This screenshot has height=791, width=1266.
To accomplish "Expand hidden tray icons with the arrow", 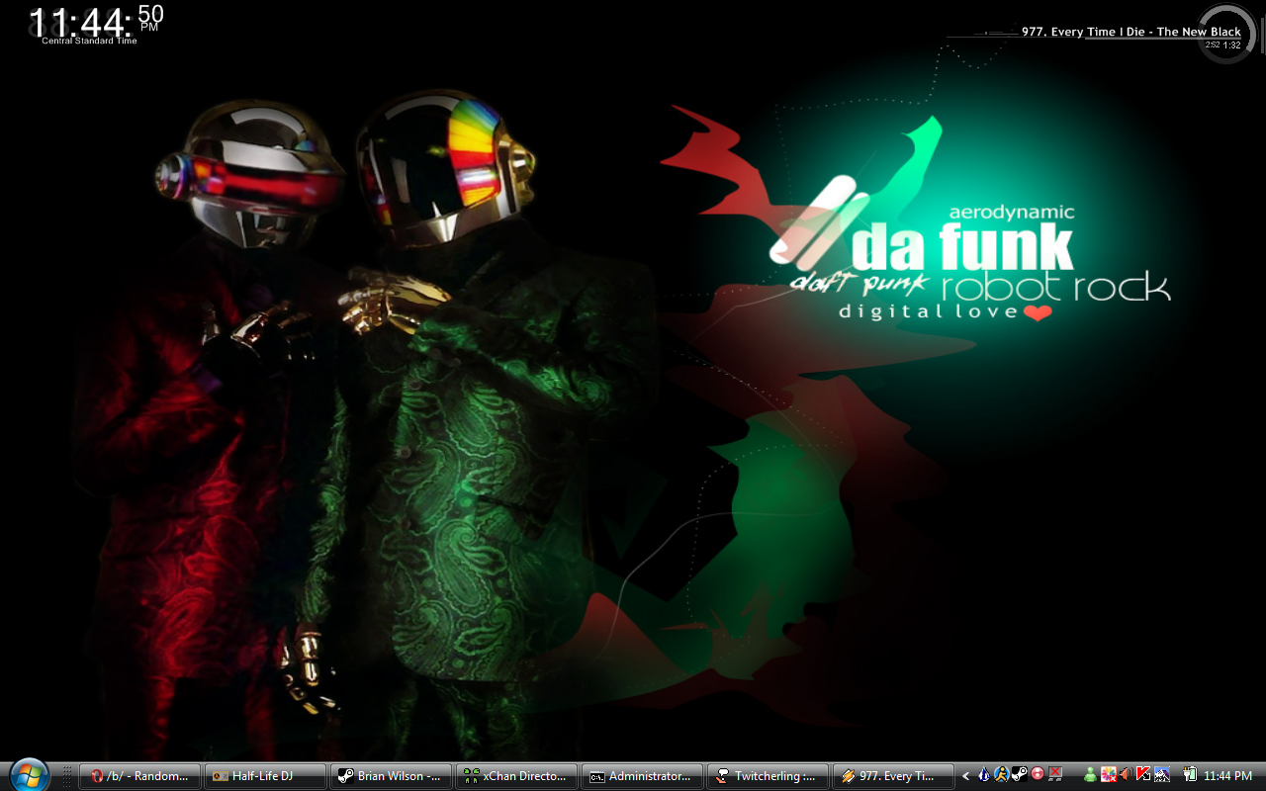I will [966, 776].
